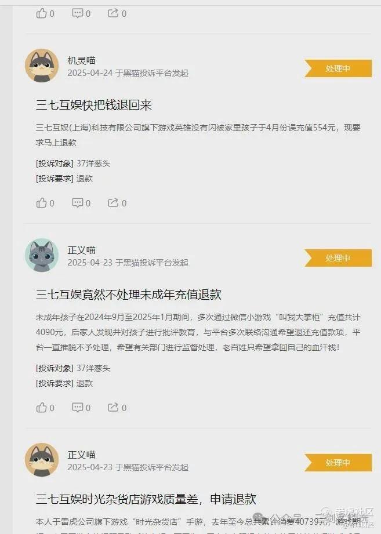Click thumbs-up icon at top of page
Screen dimensions: 381x534
tap(41, 13)
